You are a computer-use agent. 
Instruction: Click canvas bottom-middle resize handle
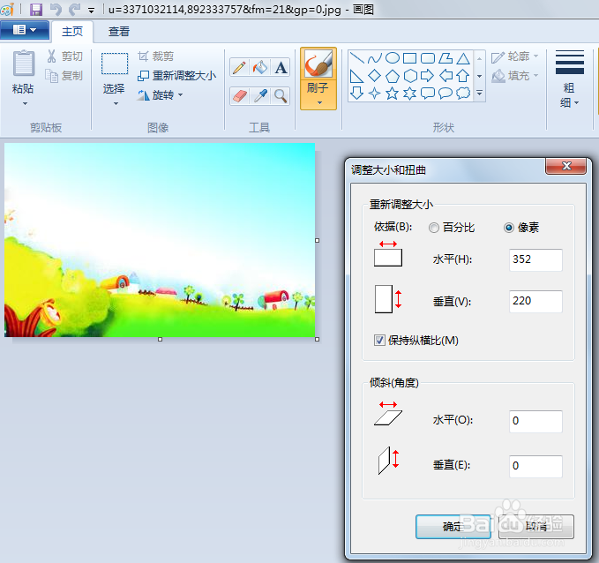160,339
